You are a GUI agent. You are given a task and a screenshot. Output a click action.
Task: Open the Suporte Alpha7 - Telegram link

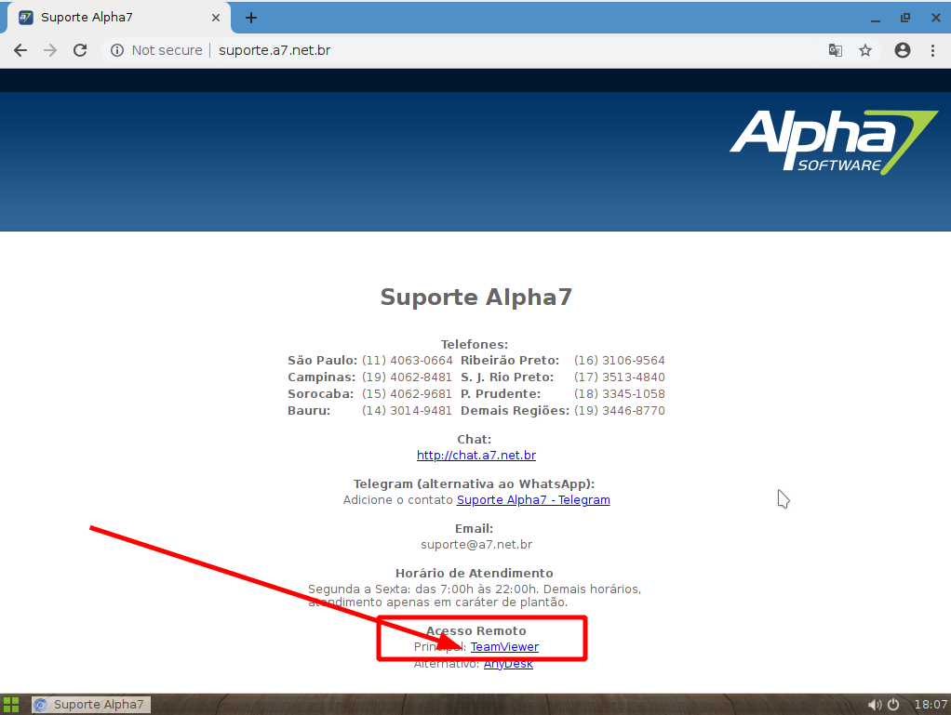point(533,500)
